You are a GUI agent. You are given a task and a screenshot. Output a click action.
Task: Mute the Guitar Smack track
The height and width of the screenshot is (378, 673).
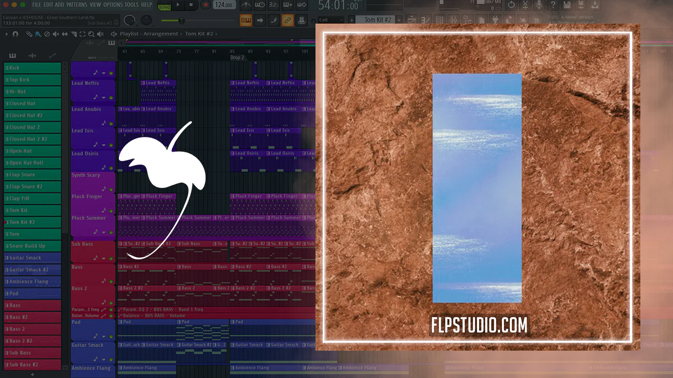(111, 359)
